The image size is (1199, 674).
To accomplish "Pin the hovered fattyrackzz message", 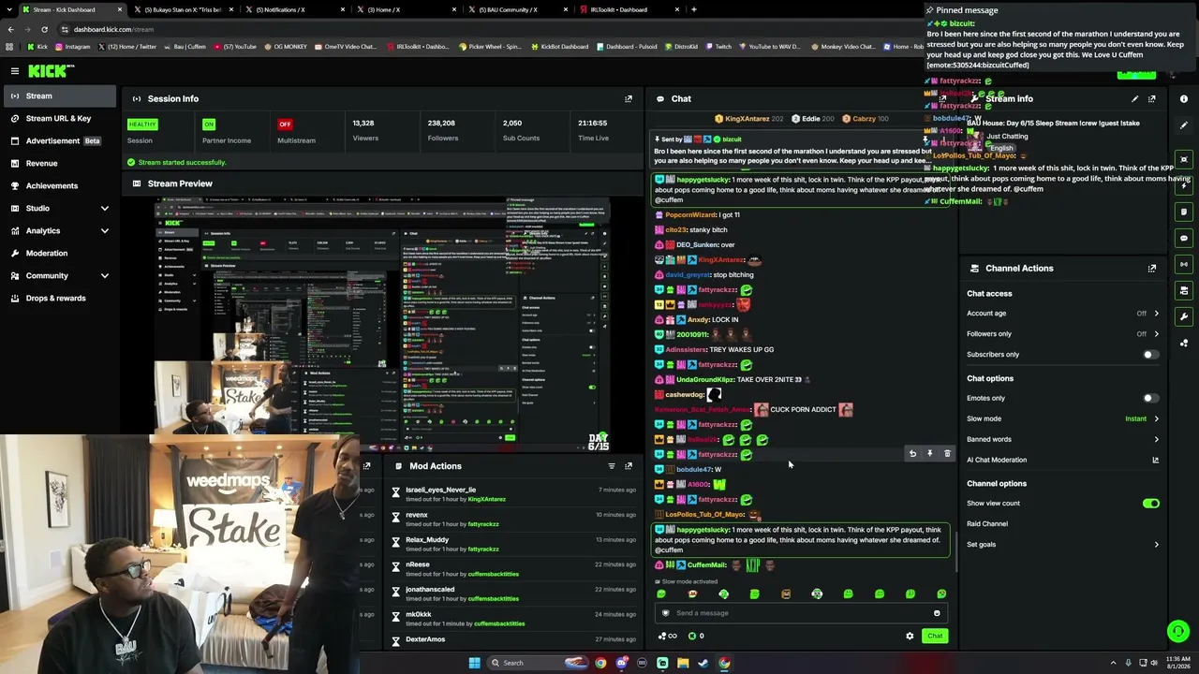I will coord(929,454).
